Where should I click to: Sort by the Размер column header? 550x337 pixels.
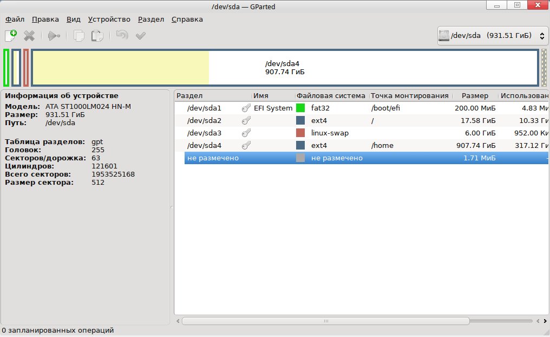(x=475, y=96)
